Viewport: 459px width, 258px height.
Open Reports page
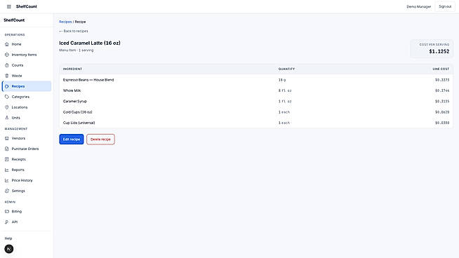[27, 170]
